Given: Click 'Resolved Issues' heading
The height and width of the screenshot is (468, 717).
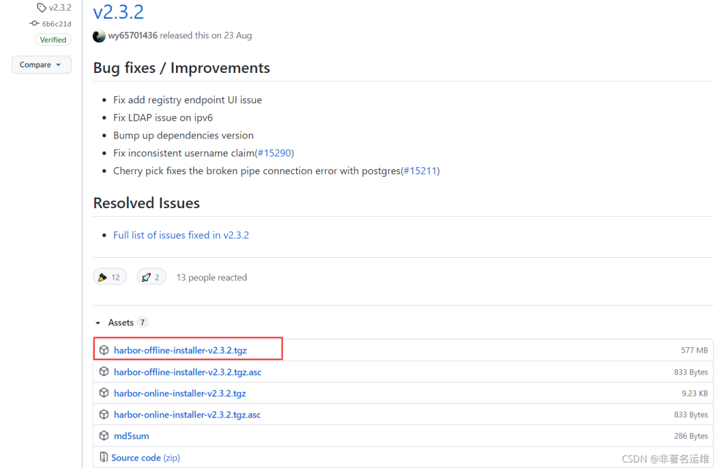Looking at the screenshot, I should pyautogui.click(x=146, y=204).
